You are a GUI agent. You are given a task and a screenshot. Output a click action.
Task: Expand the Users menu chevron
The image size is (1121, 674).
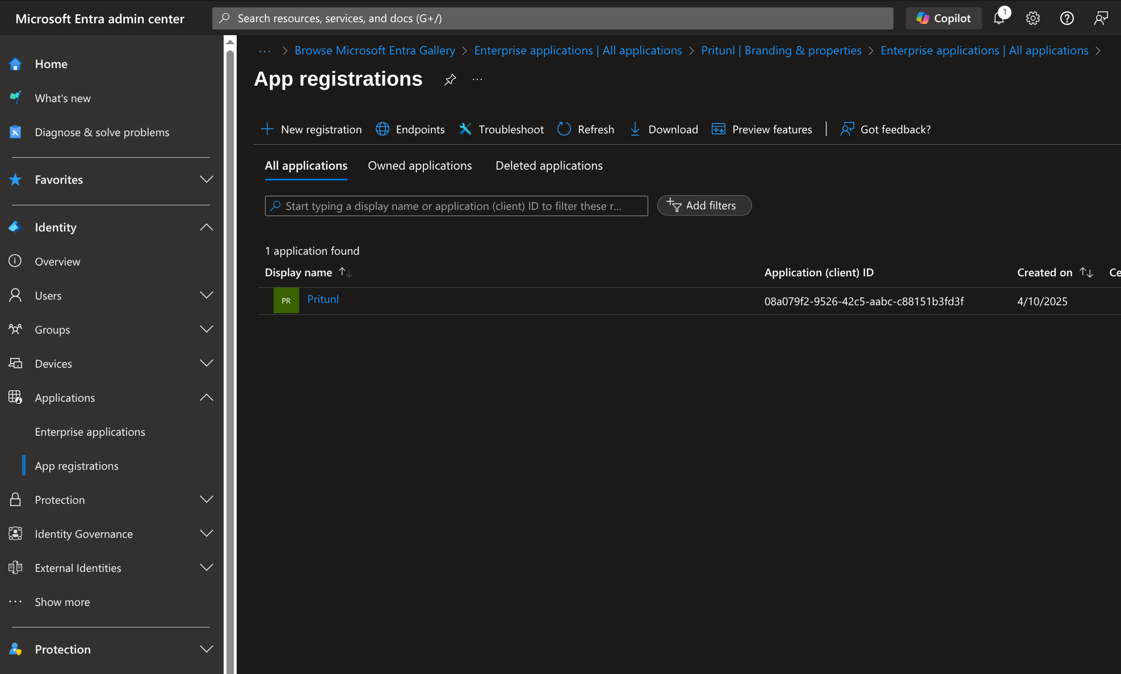click(x=207, y=296)
